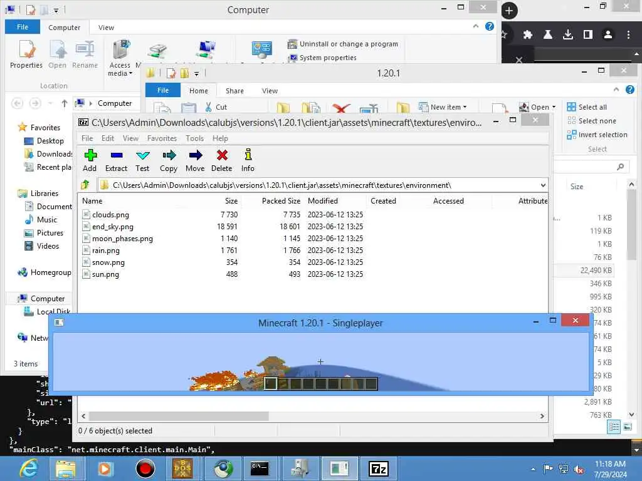The image size is (642, 481).
Task: Select rain.png in the file list
Action: pyautogui.click(x=105, y=251)
